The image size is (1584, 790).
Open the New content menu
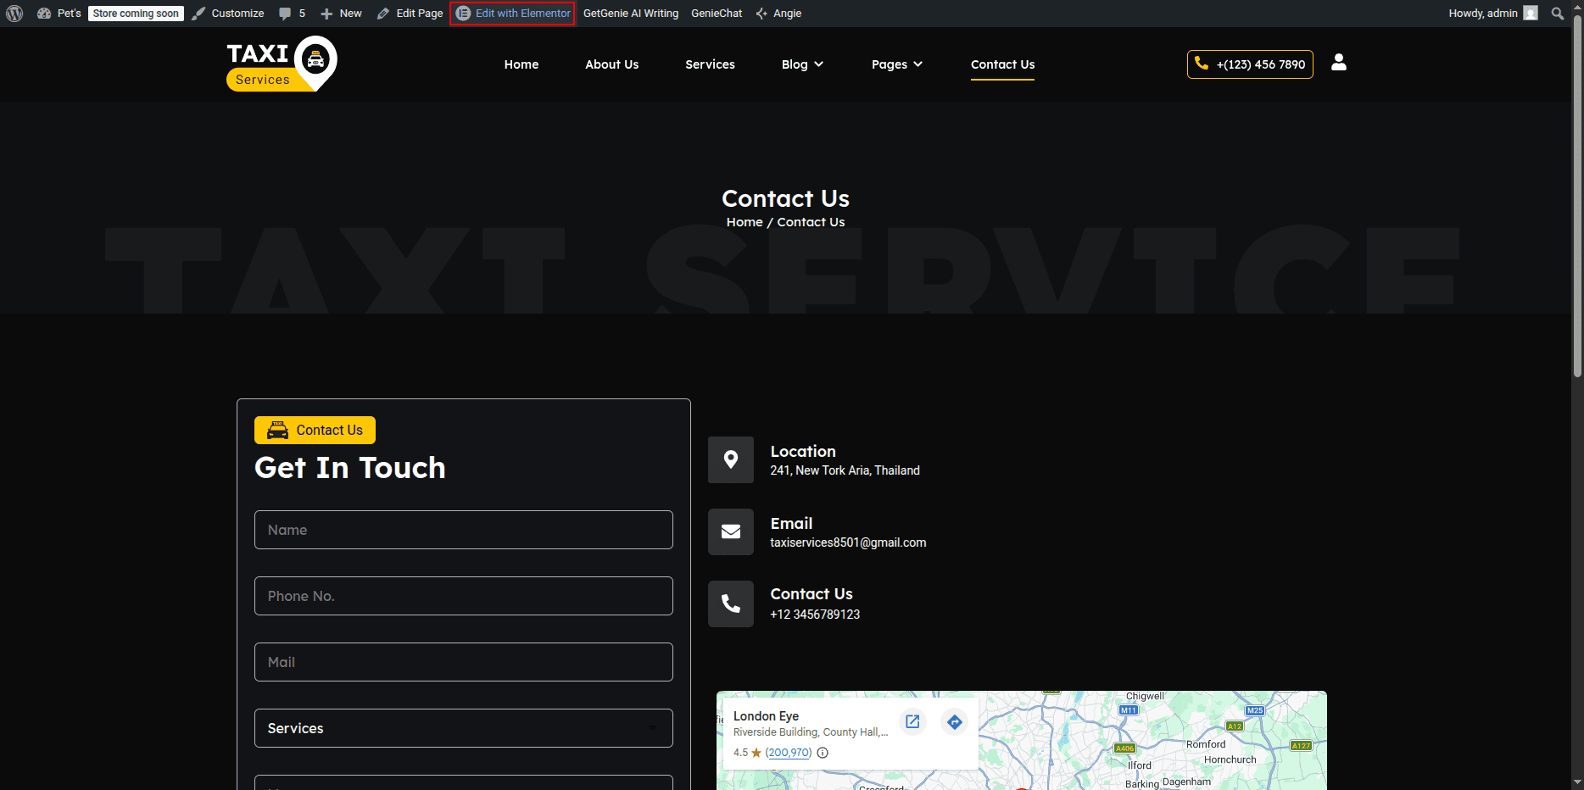341,14
